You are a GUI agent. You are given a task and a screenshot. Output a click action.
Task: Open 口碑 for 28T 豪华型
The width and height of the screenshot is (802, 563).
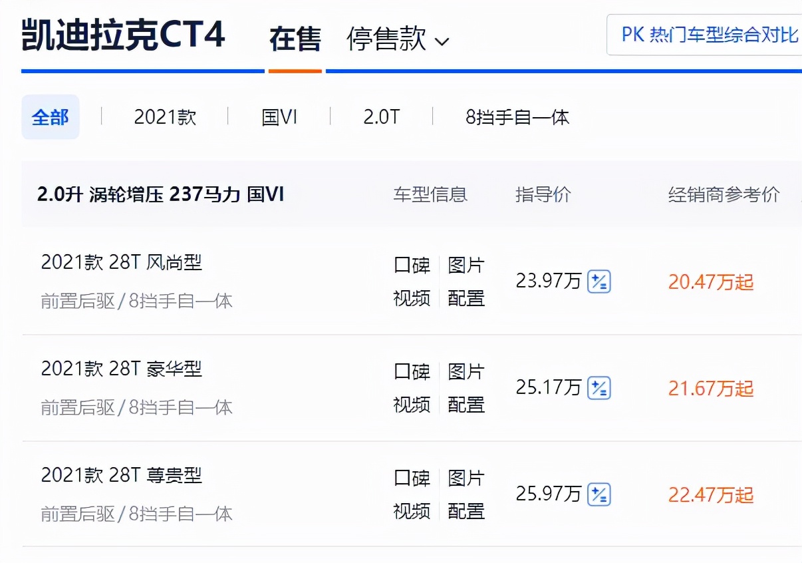point(412,371)
